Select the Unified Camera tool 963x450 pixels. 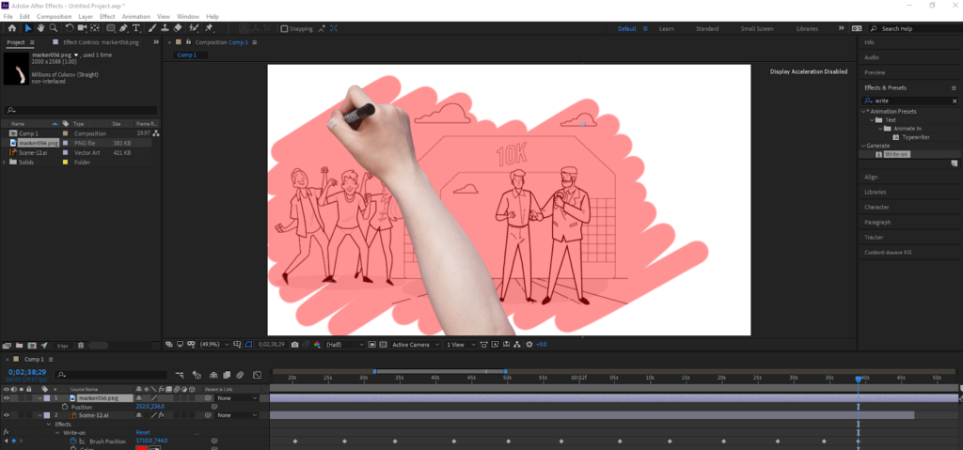83,28
